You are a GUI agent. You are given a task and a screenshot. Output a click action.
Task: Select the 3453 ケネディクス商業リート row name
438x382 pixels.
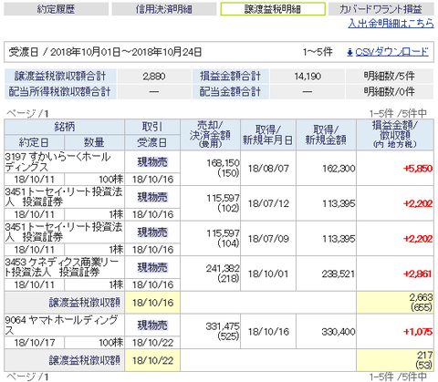tap(62, 267)
